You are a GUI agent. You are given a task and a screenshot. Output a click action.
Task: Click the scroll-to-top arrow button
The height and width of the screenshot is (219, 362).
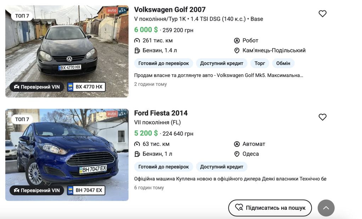326,208
